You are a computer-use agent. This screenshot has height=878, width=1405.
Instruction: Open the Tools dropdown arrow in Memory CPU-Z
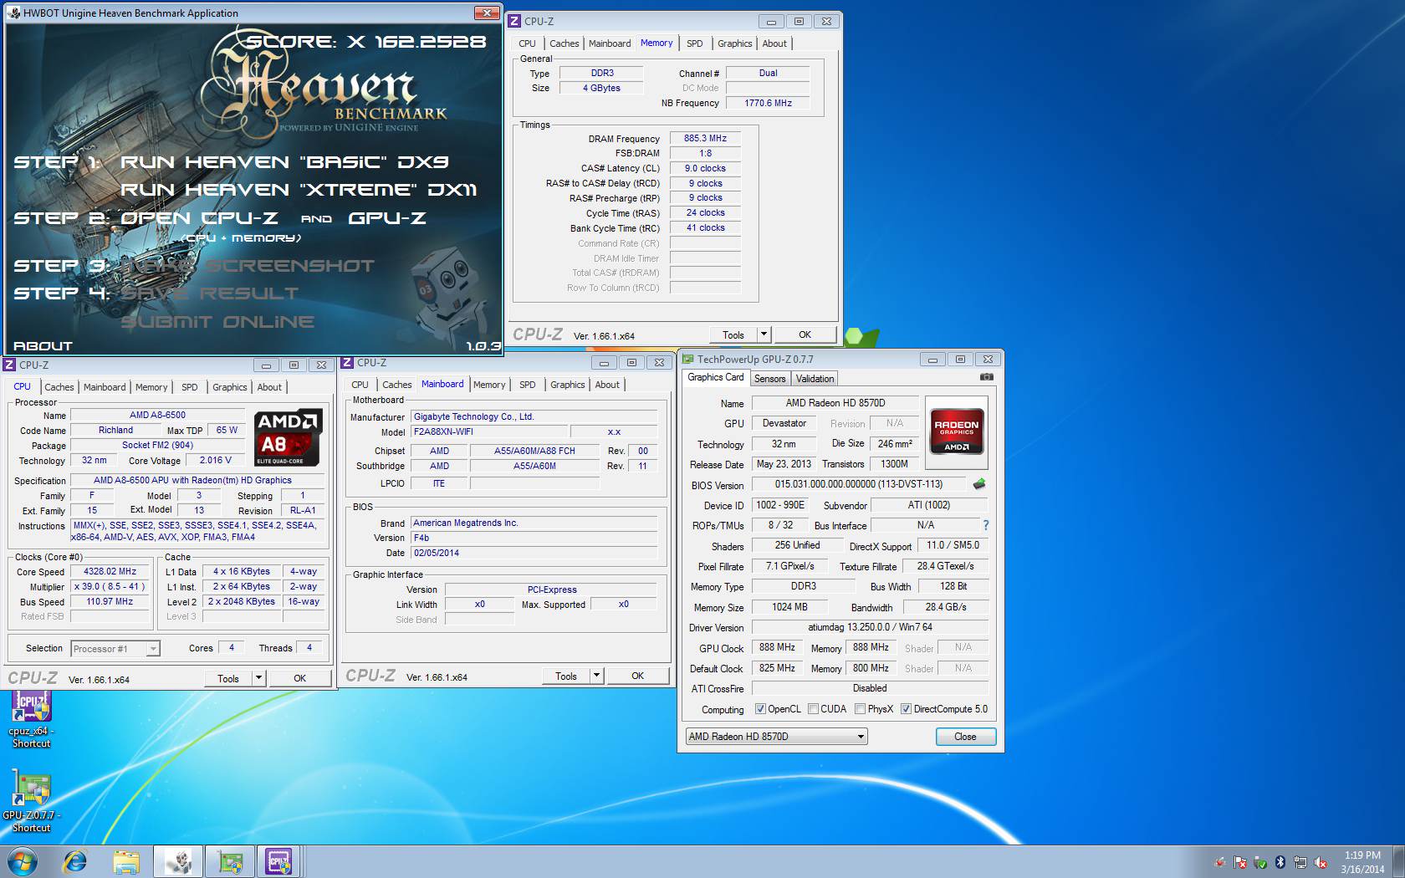coord(763,334)
